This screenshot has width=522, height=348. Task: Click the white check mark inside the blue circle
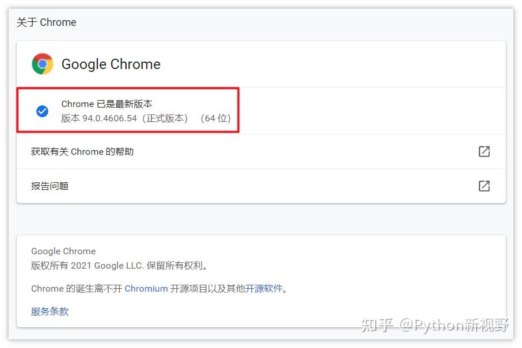[x=42, y=111]
